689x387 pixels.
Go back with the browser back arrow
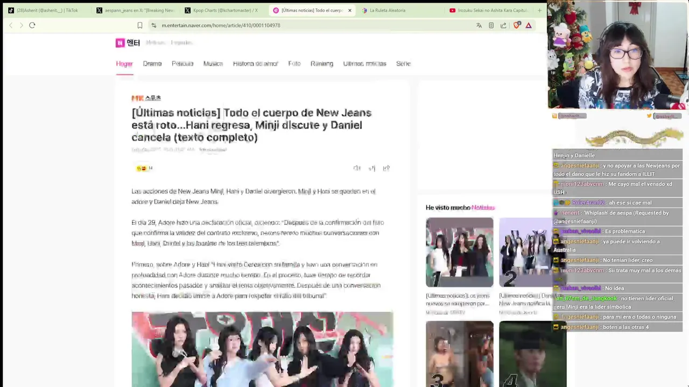(x=11, y=25)
